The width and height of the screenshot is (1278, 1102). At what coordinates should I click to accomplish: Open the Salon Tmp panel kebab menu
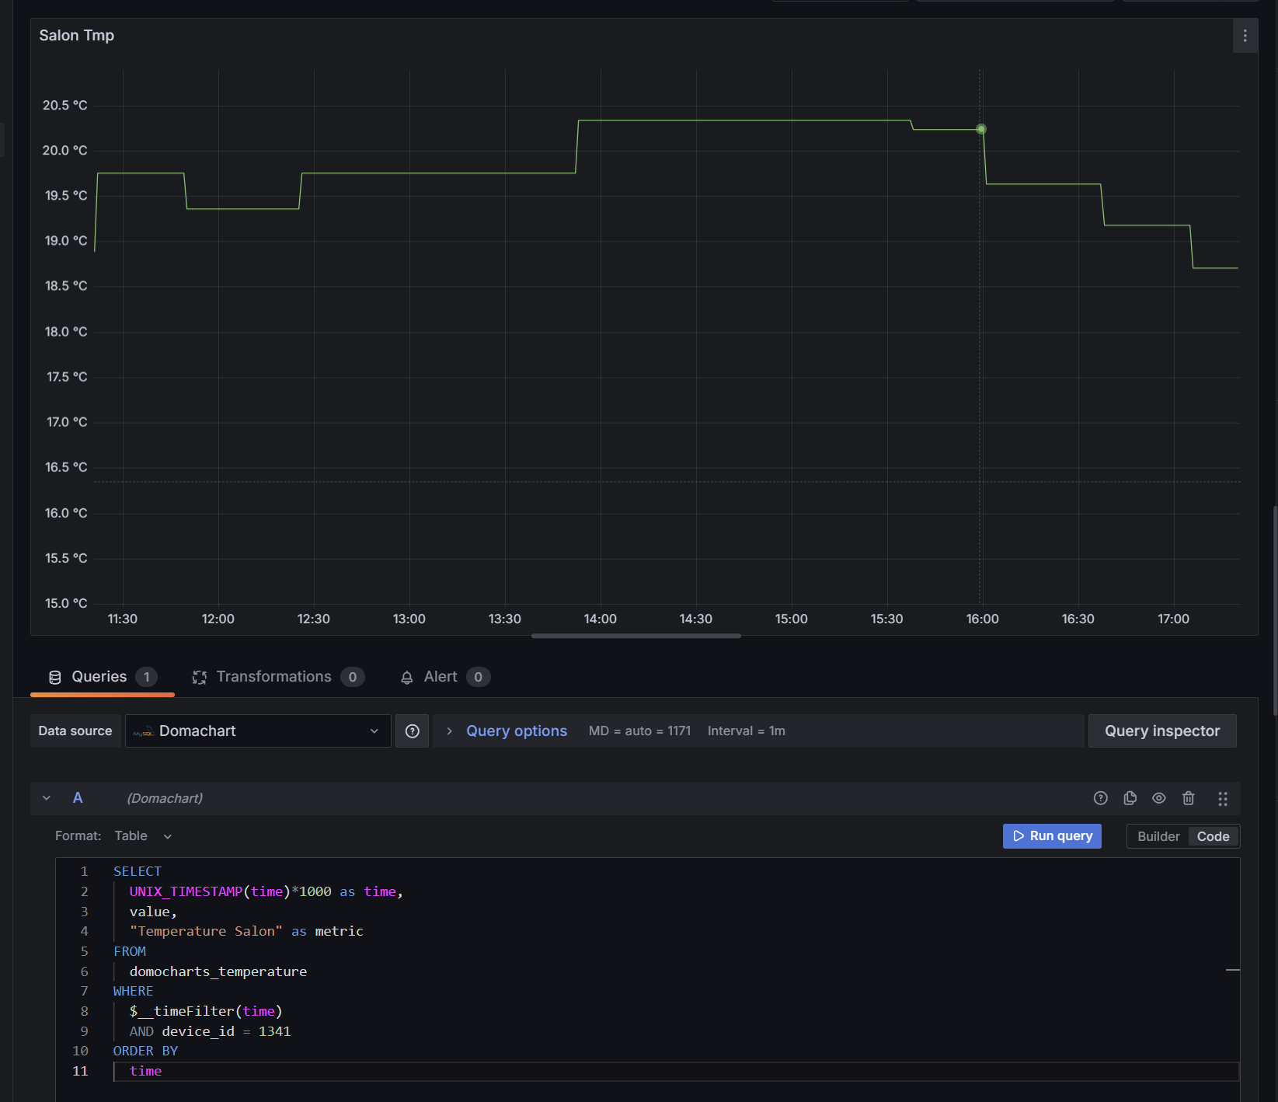point(1245,36)
